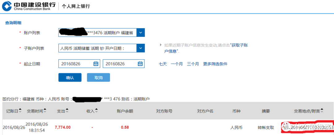Select the 子账户列表 combo box field
Screen dimensions: 334x135
pyautogui.click(x=102, y=48)
